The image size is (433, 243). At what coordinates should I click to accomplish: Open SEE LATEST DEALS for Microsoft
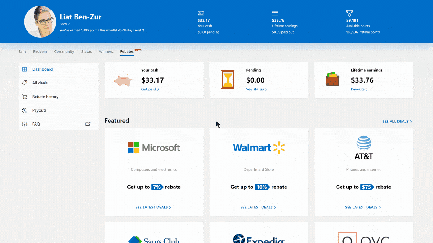click(153, 207)
